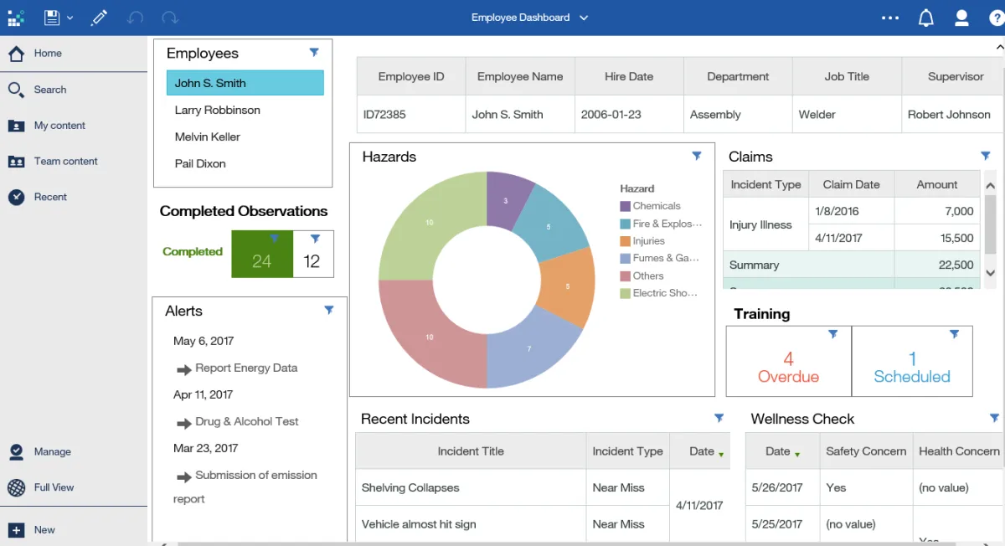Go to Home in the sidebar
The image size is (1005, 546).
[x=48, y=54]
